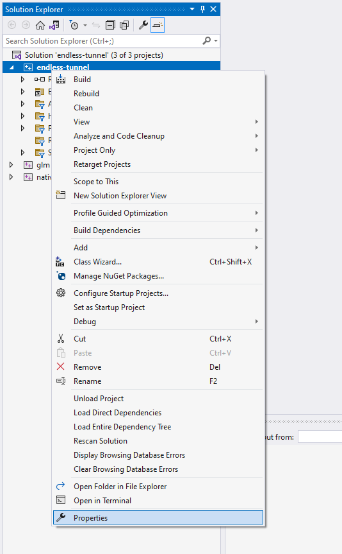The image size is (342, 554).
Task: Click Open Folder in File Explorer
Action: pyautogui.click(x=158, y=487)
